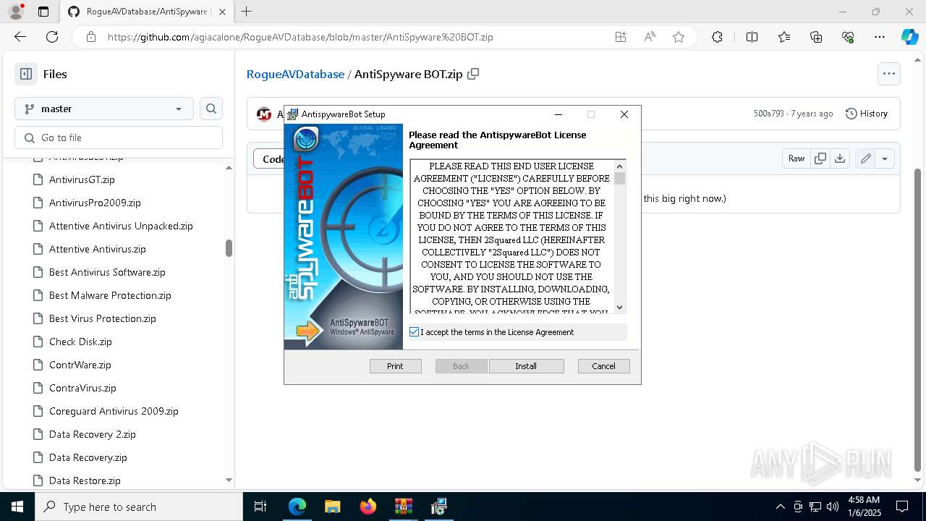Open the GitHub more file actions menu

tap(888, 74)
